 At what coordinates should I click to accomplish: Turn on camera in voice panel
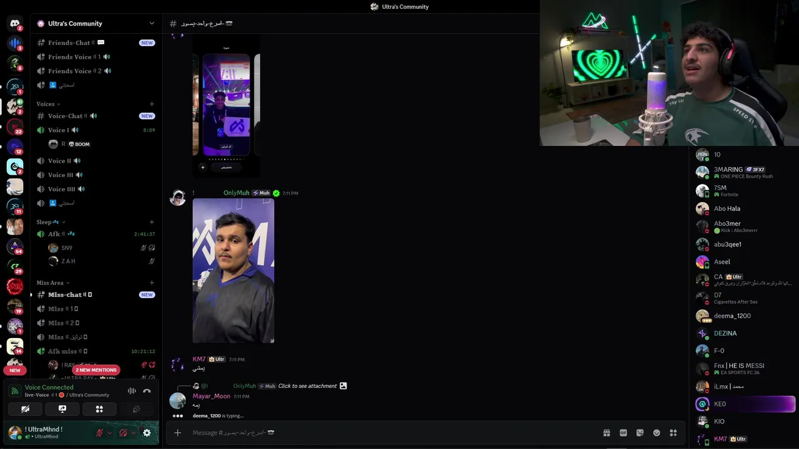pyautogui.click(x=26, y=409)
